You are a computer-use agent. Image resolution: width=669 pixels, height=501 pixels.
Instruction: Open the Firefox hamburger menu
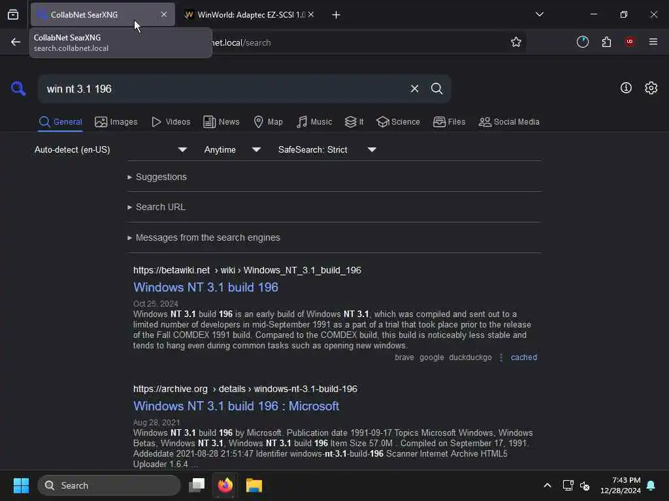(x=653, y=41)
